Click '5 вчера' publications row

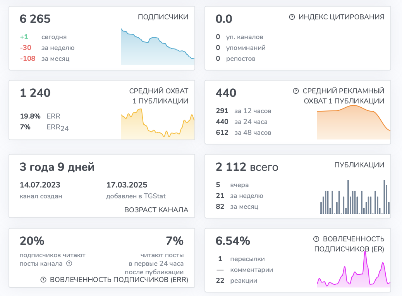(x=232, y=185)
